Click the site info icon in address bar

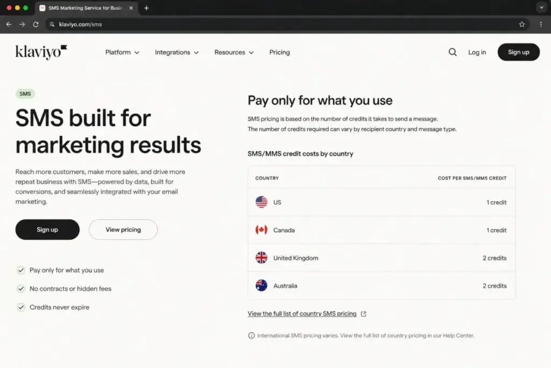tap(52, 24)
